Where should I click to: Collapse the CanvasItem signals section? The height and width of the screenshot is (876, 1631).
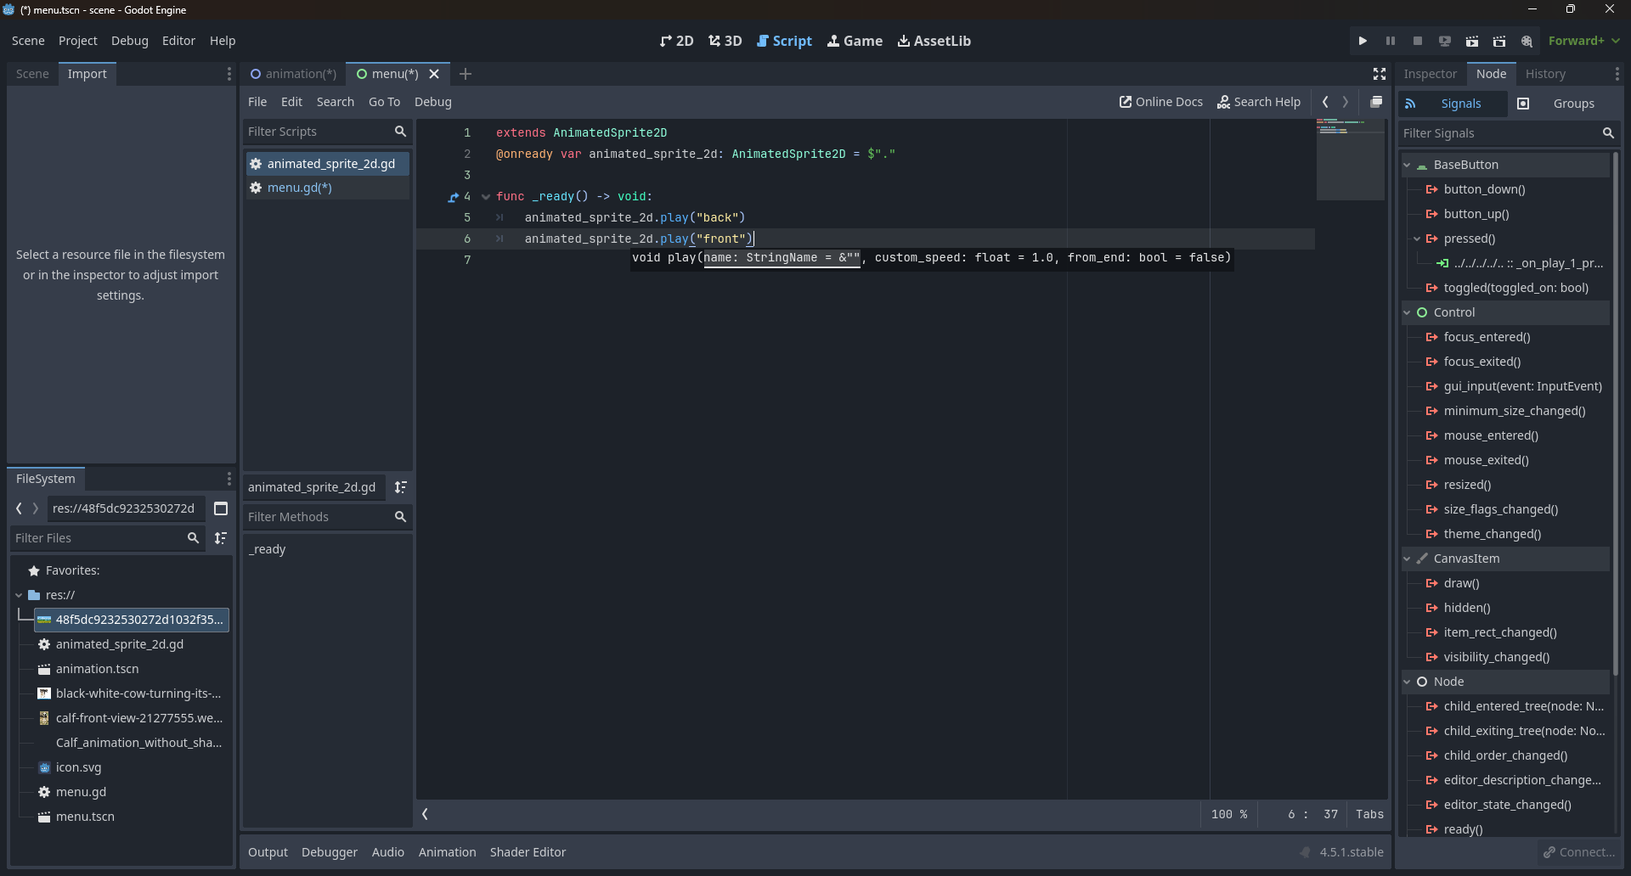click(1408, 559)
